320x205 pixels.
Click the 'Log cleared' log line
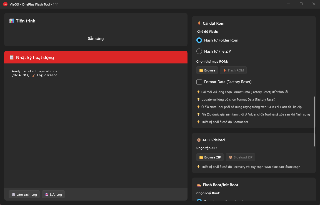pos(34,75)
